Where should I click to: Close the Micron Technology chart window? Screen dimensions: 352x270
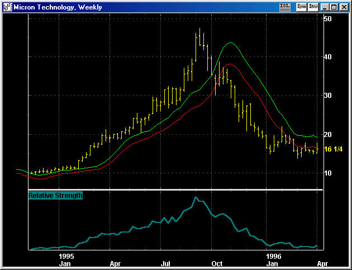click(344, 7)
